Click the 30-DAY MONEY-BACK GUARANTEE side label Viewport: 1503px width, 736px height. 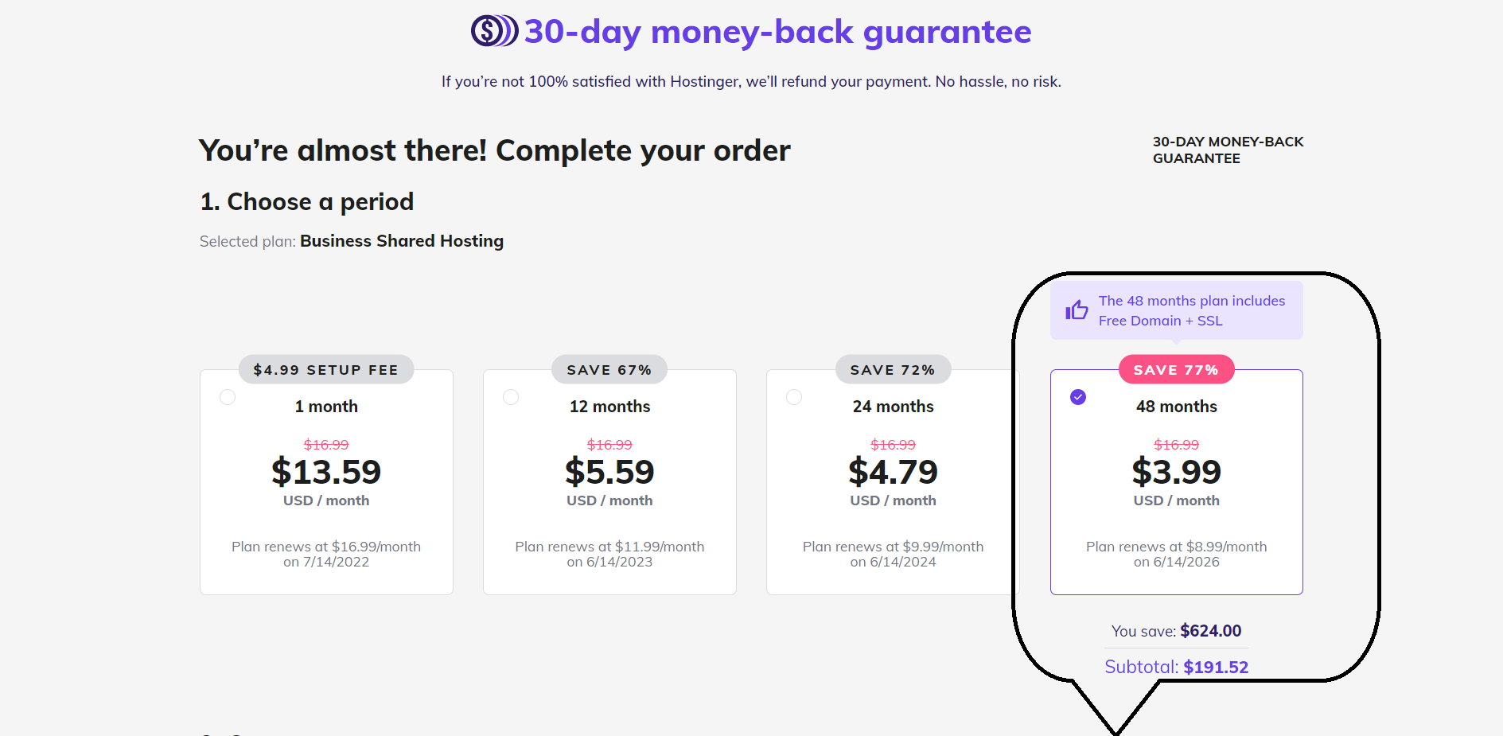pyautogui.click(x=1228, y=150)
